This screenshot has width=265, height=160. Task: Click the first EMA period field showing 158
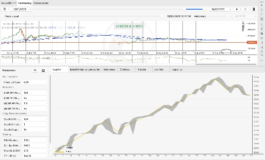[x=35, y=93]
